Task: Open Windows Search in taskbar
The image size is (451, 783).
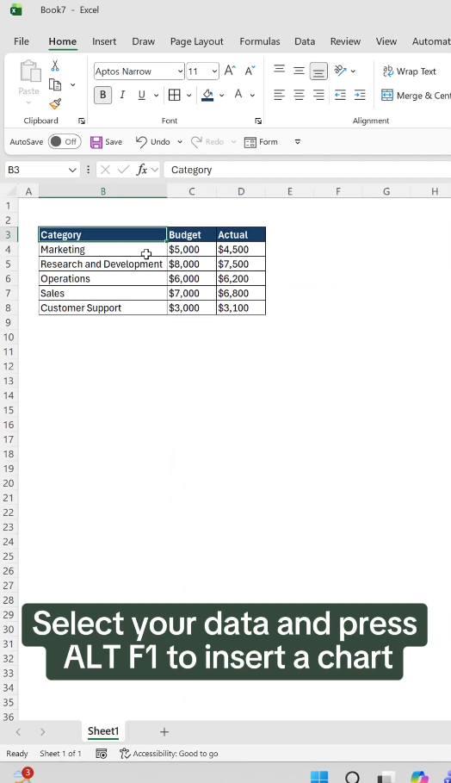Action: click(x=352, y=777)
